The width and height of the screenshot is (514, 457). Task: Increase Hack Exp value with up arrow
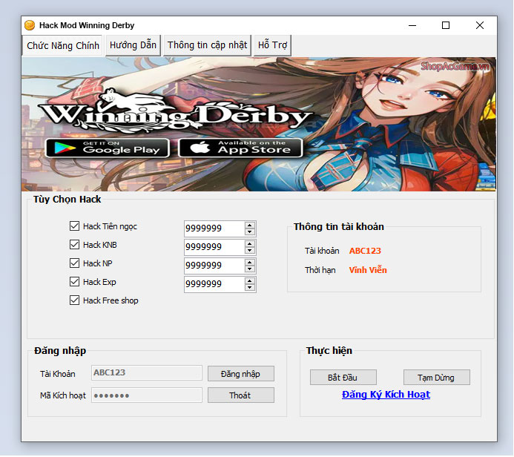[250, 281]
